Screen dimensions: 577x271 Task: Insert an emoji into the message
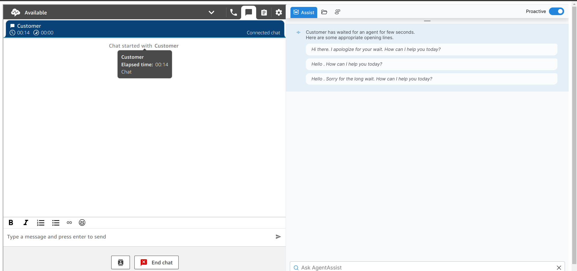[x=82, y=223]
